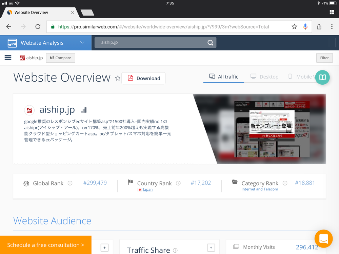
Task: Open the Chrome tab grid switcher
Action: point(332,13)
